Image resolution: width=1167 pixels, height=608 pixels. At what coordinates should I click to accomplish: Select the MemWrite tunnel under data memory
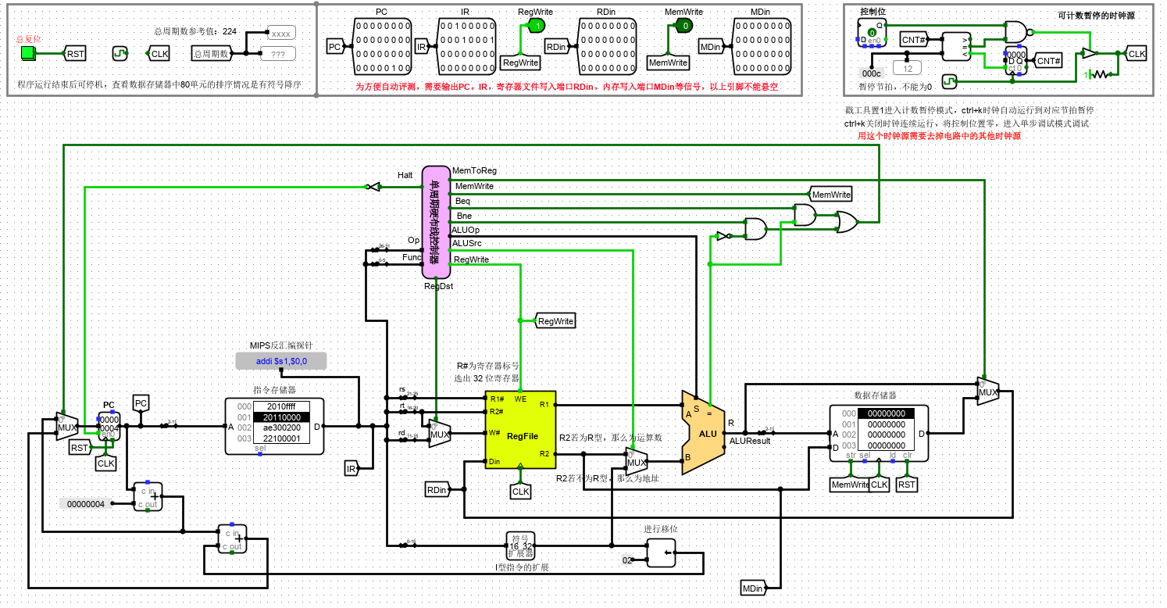coord(850,485)
